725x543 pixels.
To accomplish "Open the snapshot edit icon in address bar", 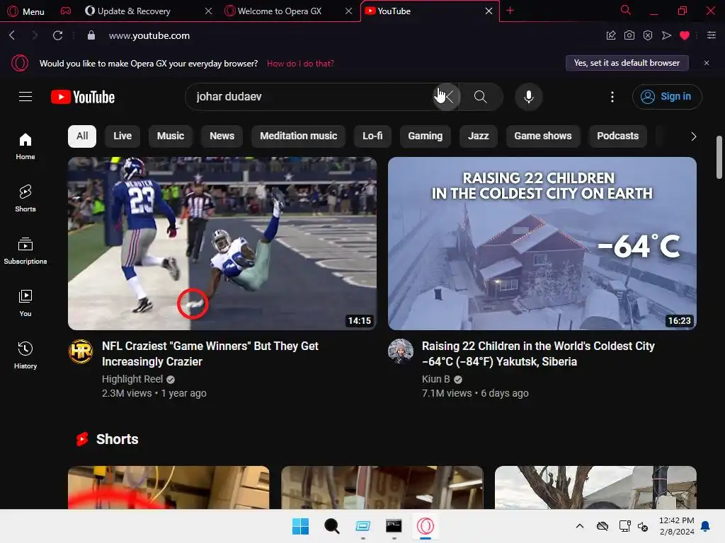I will pos(611,35).
